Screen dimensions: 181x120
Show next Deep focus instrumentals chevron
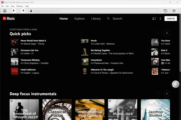tap(167, 94)
